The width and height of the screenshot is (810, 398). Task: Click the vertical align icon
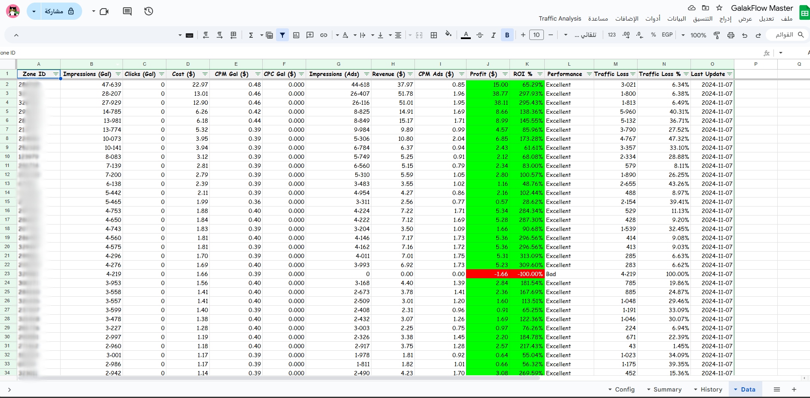tap(380, 35)
